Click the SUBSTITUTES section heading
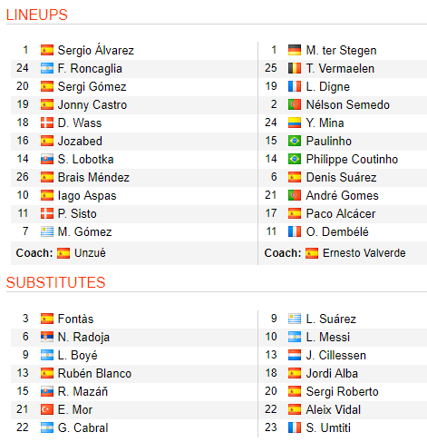Viewport: 427px width, 442px height. point(55,282)
